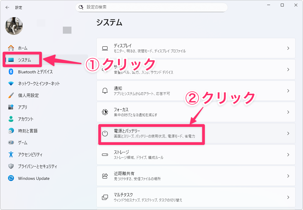The width and height of the screenshot is (303, 210).
Task: Click the Home icon in sidebar
Action: pyautogui.click(x=11, y=48)
